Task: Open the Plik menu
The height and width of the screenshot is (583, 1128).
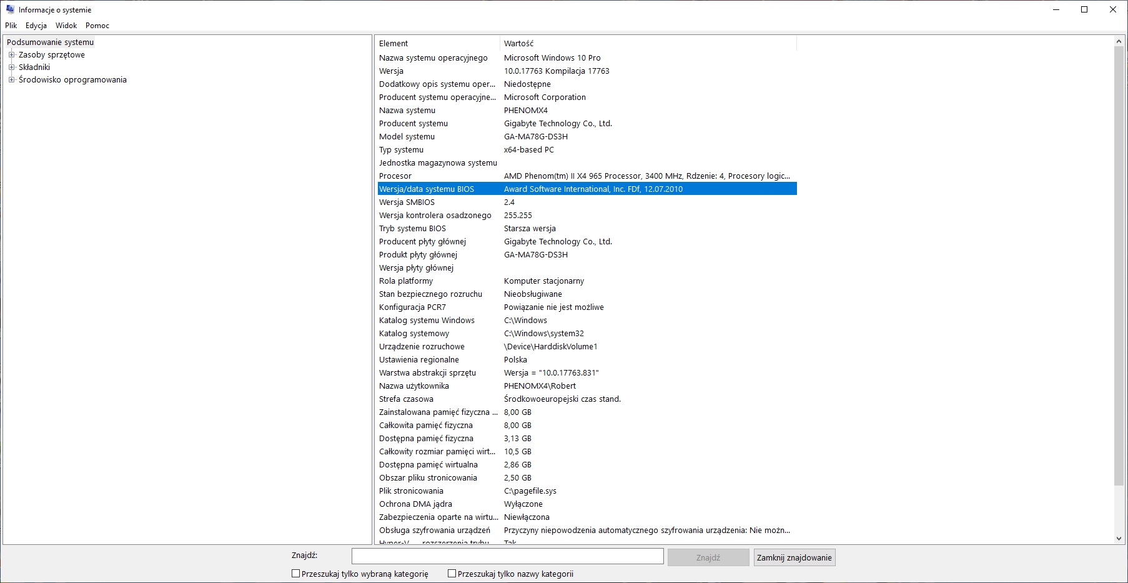Action: pos(11,26)
